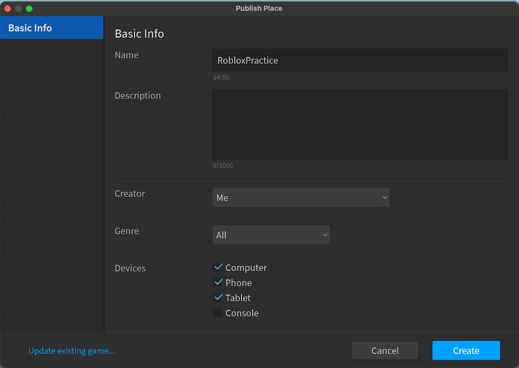
Task: Click the 0/1000 description character counter
Action: pos(223,165)
